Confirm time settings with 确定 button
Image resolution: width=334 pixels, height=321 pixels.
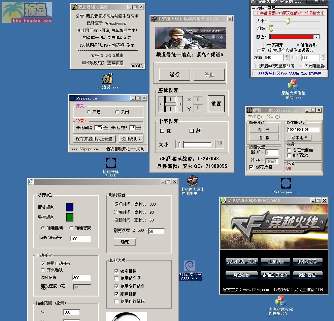[x=125, y=242]
